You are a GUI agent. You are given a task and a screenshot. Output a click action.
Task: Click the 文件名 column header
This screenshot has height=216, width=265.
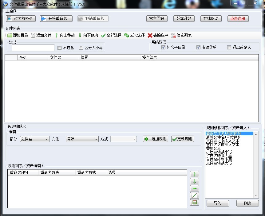56,57
